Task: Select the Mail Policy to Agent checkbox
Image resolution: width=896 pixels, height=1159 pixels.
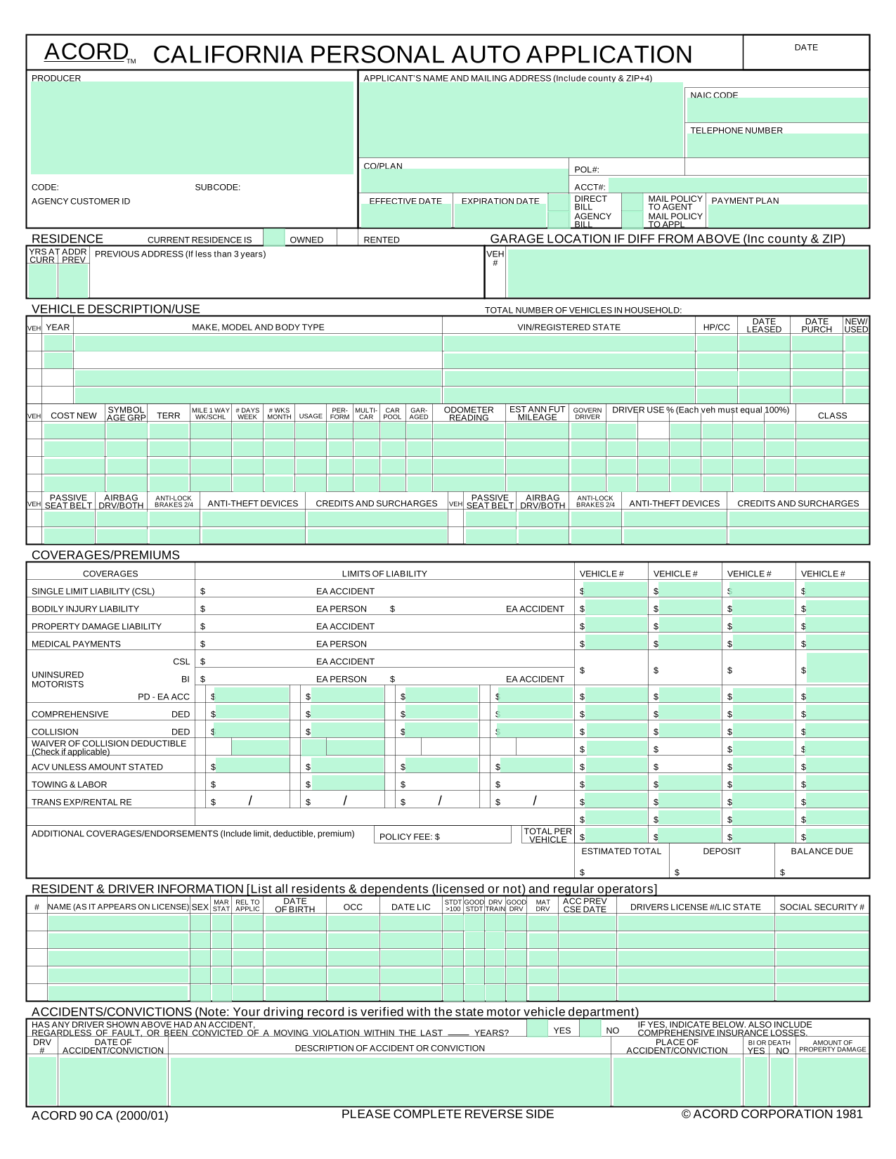Action: 633,202
